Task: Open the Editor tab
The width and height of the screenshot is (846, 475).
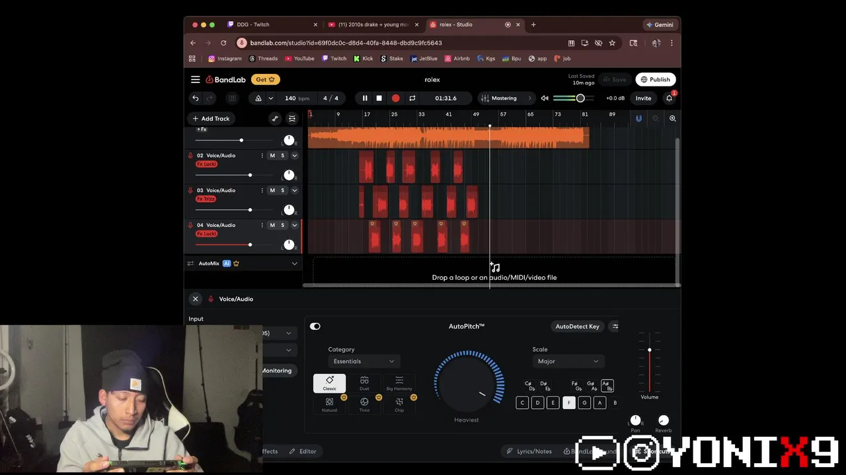Action: pos(303,452)
